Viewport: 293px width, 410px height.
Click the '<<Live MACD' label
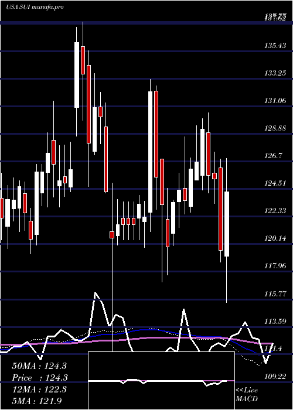(247, 395)
